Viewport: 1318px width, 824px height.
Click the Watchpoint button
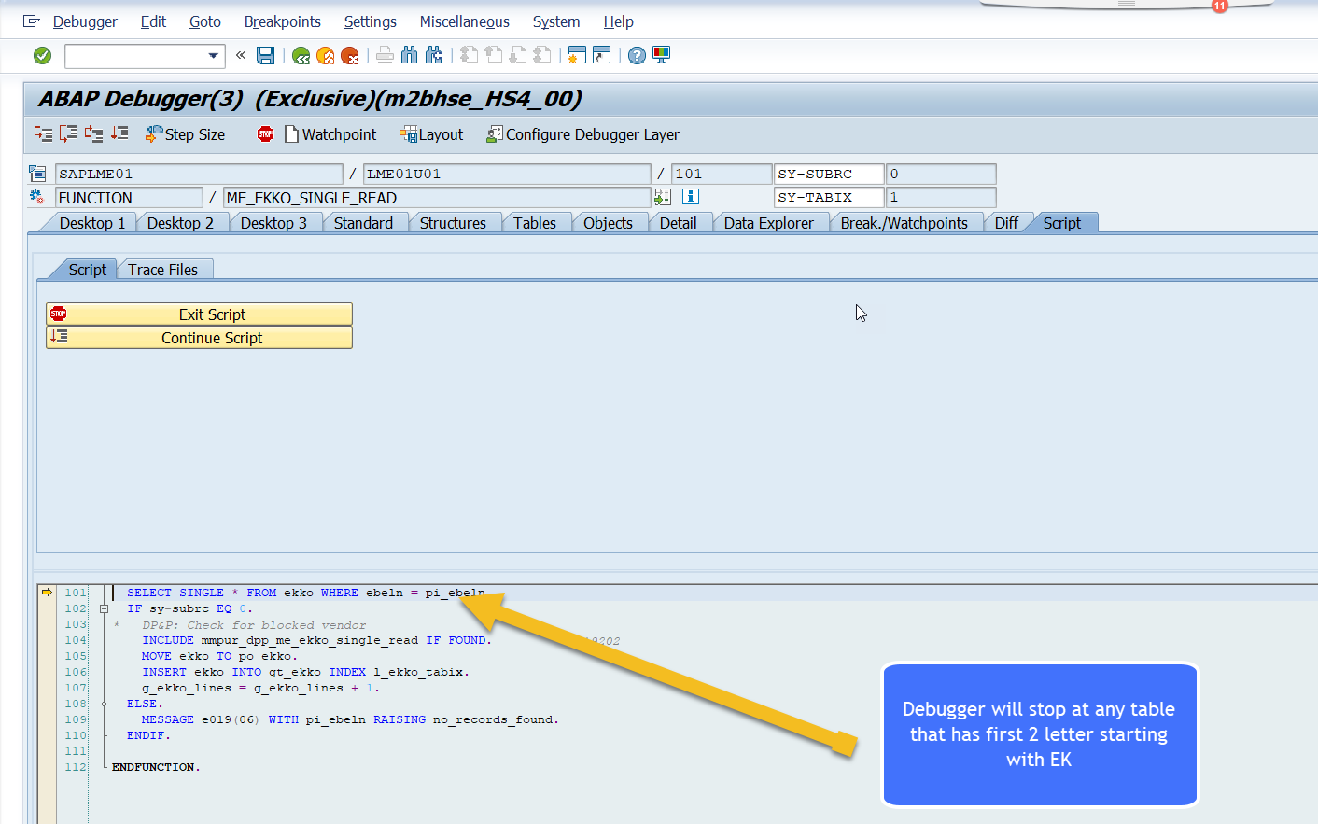tap(330, 134)
